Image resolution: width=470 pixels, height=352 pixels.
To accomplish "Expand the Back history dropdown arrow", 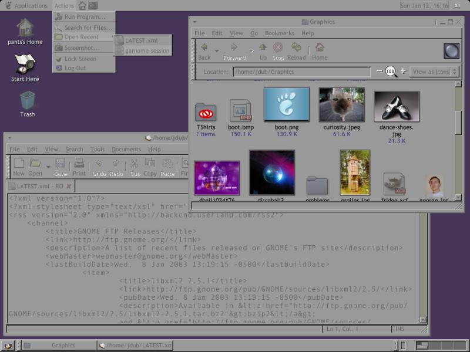I will (x=216, y=52).
